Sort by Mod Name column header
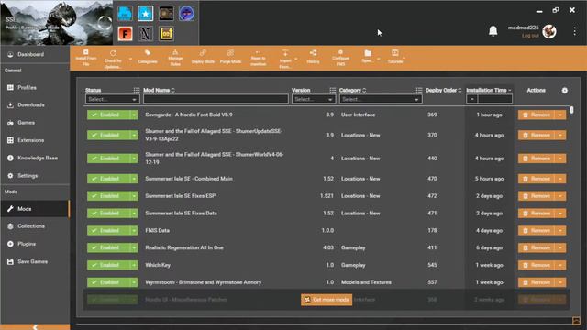 coord(159,90)
